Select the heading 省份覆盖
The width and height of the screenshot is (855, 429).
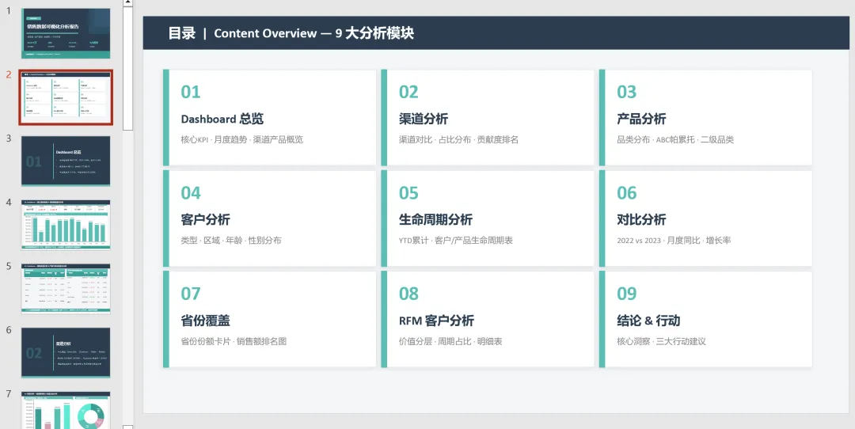point(206,321)
